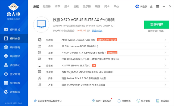Screen dimensions: 174x106
Task: Click the 请登录 login text
Action: [144, 6]
